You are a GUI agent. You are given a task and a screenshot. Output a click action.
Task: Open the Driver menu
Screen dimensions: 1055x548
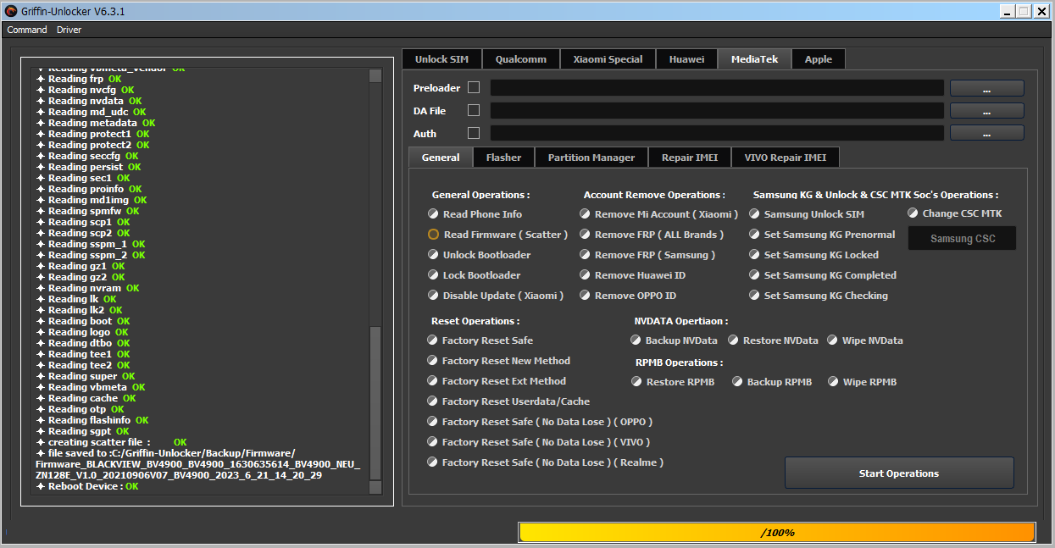[69, 30]
